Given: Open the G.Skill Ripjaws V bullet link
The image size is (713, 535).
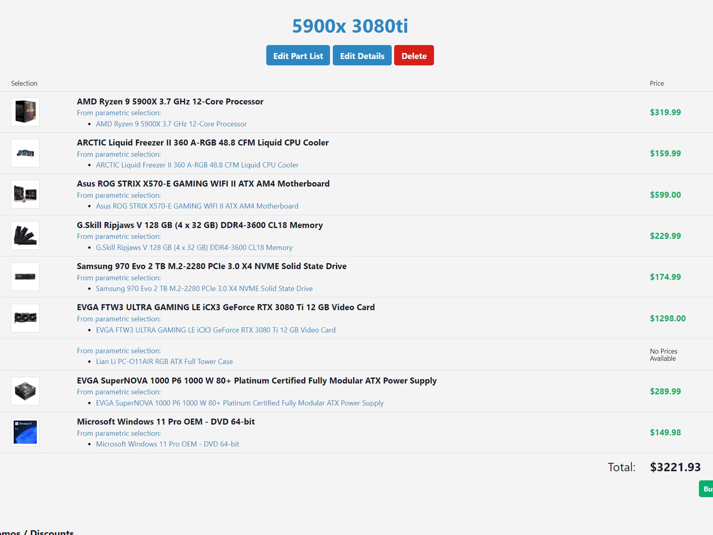Looking at the screenshot, I should coord(194,247).
